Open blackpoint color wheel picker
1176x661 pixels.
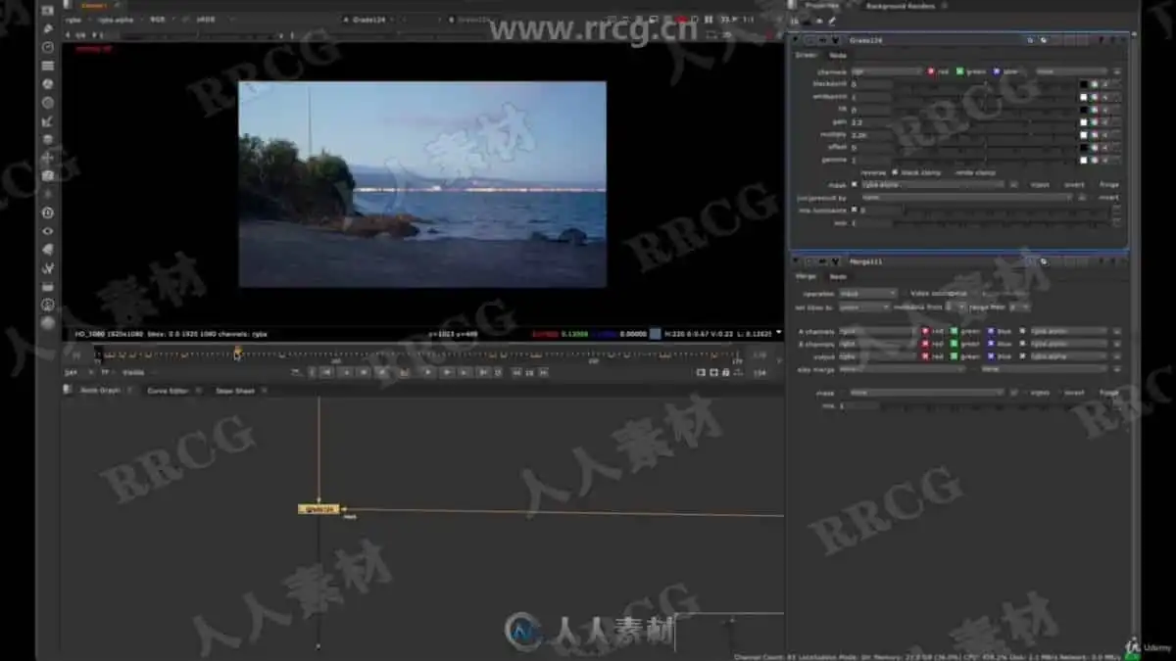(x=1095, y=84)
